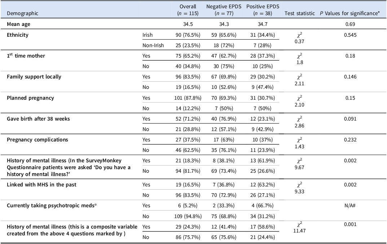The height and width of the screenshot is (244, 387).
Task: Click the 'Ethnicity' row label
Action: 18,35
